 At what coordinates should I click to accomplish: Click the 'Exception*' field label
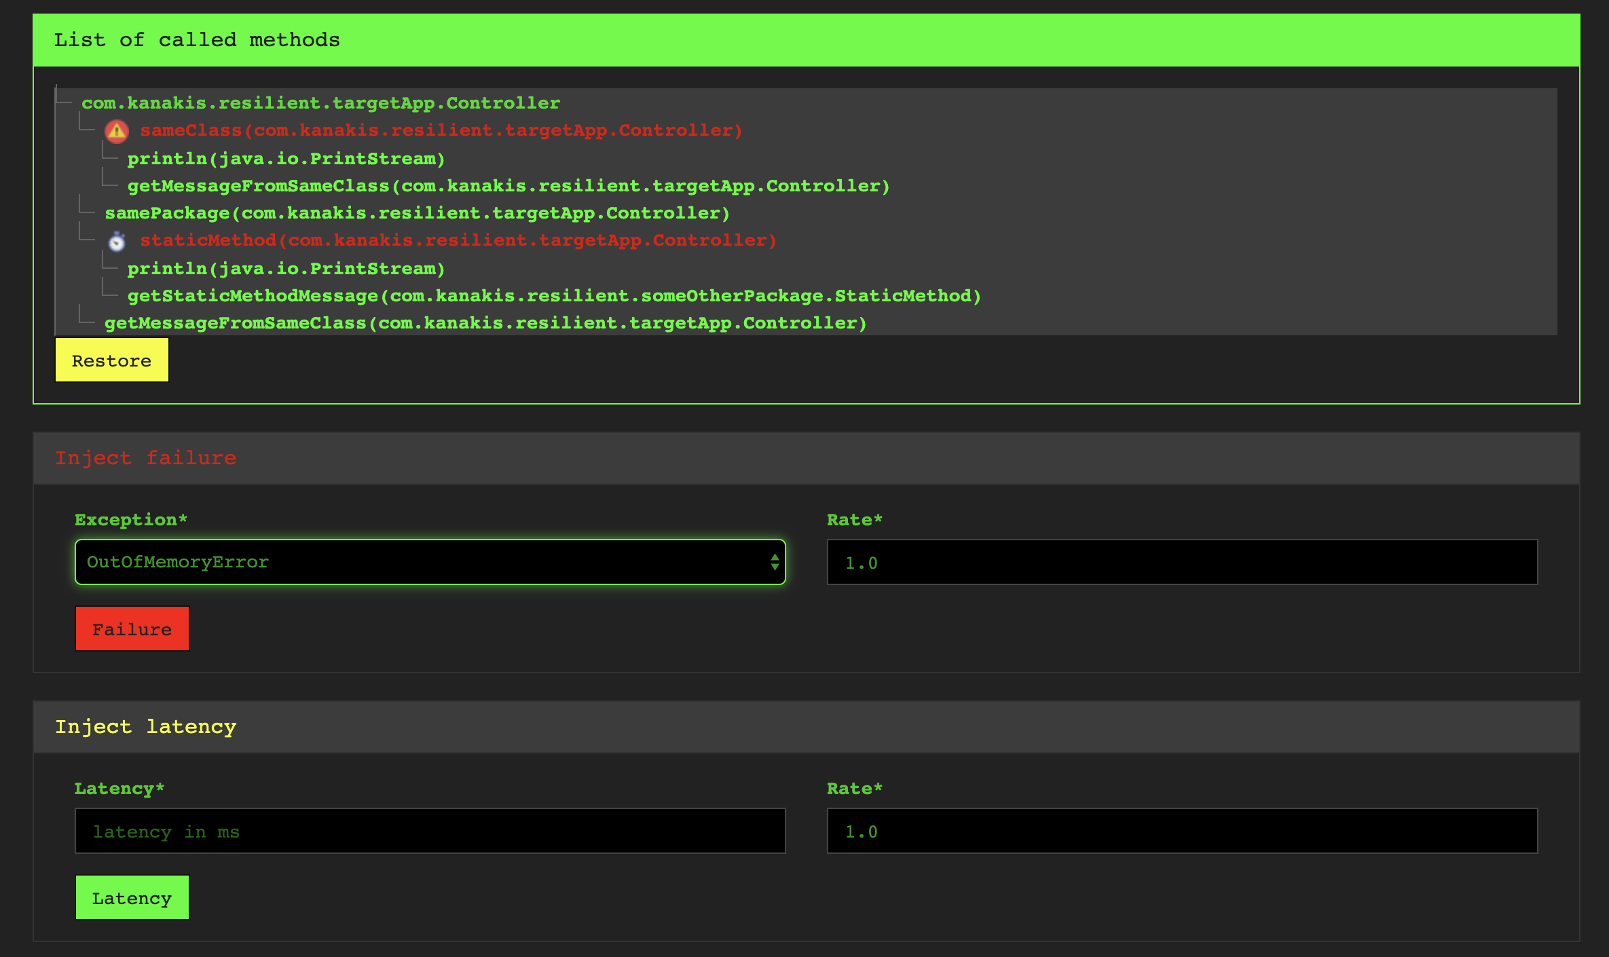pos(131,520)
